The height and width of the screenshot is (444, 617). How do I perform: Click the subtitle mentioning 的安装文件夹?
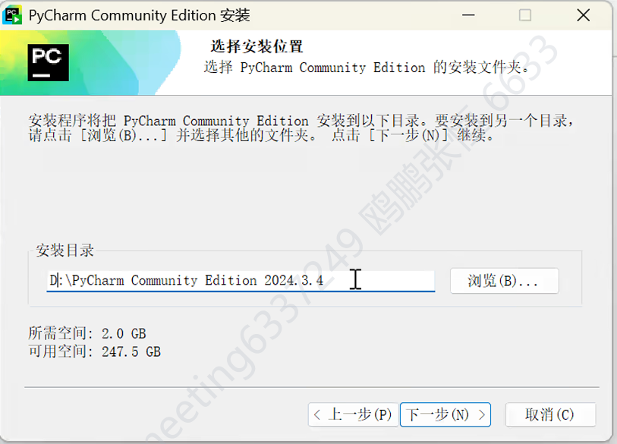click(x=367, y=68)
